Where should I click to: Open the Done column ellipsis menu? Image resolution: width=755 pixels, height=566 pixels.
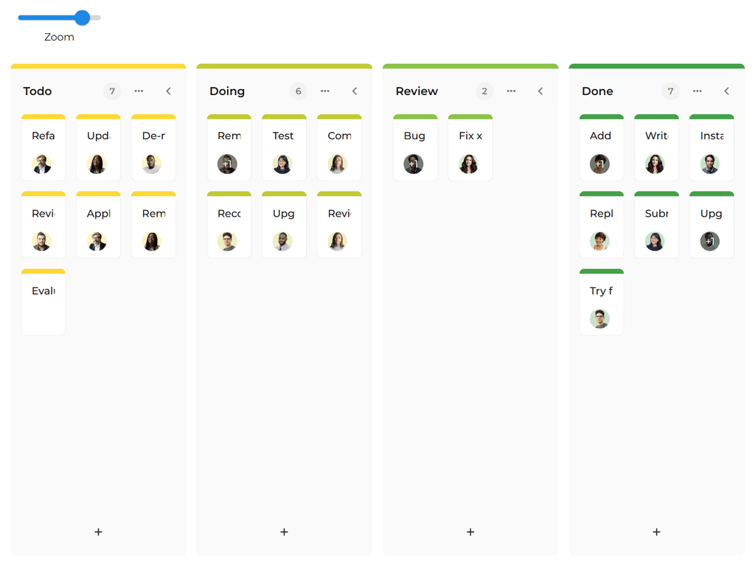click(697, 91)
